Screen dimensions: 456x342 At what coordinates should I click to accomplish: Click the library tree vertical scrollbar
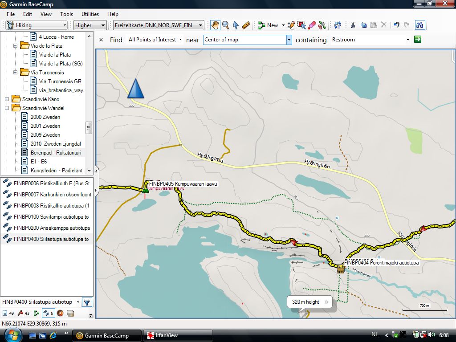[89, 127]
